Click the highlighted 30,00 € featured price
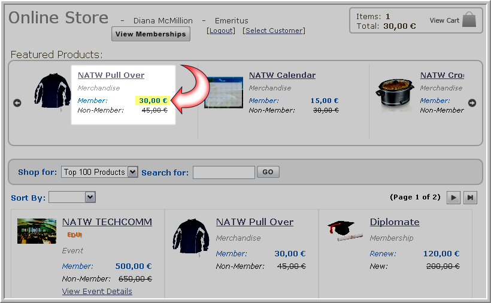Viewport: 491px width, 303px height. pyautogui.click(x=153, y=101)
